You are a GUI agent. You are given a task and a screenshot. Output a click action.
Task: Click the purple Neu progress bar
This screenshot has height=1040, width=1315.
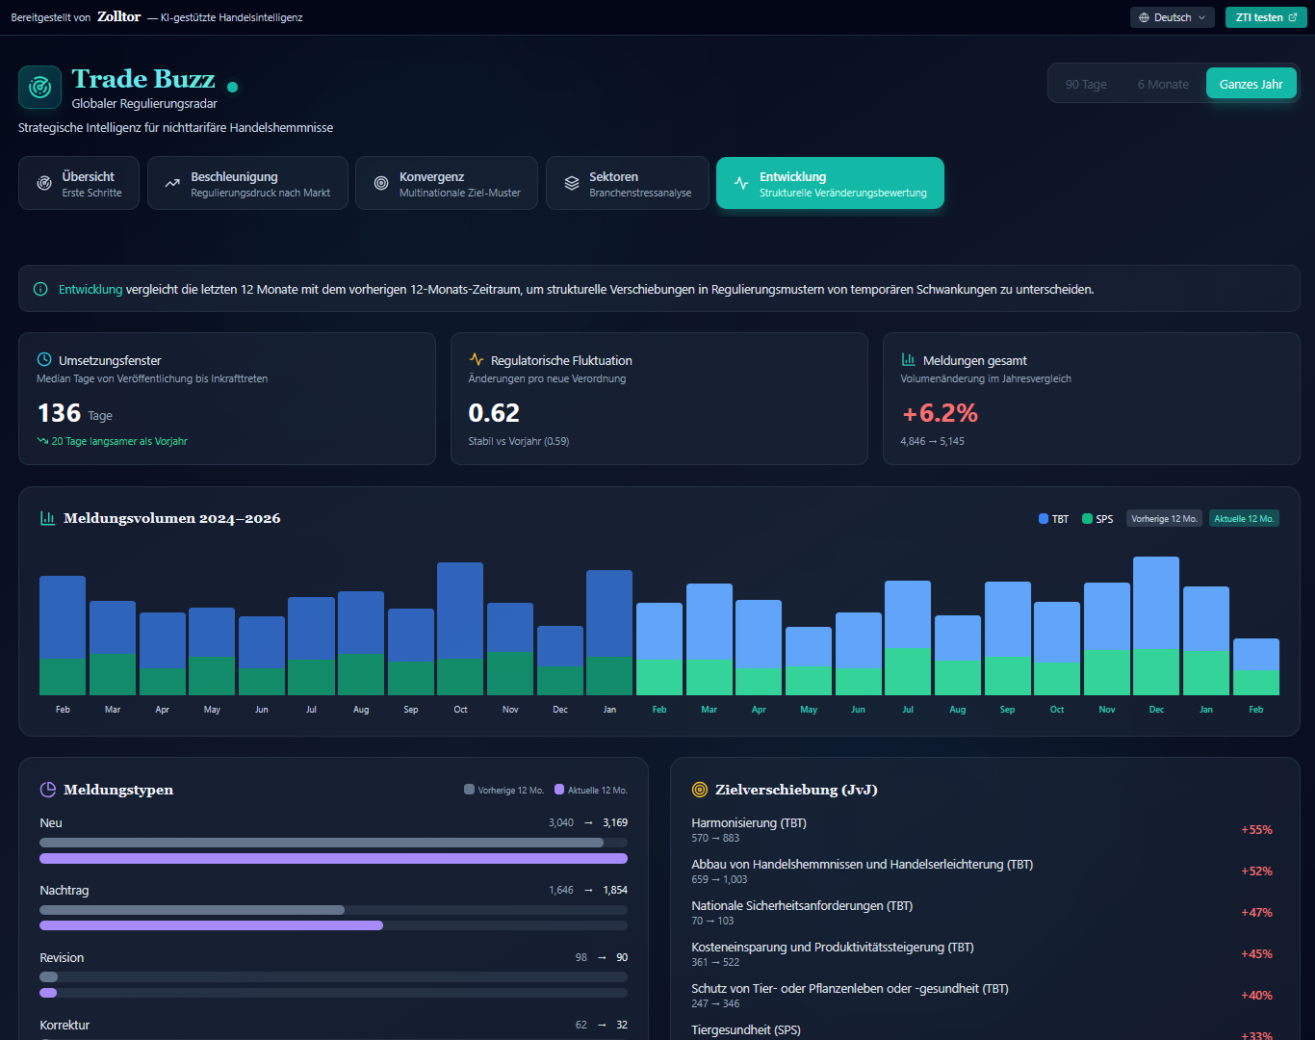click(x=332, y=858)
